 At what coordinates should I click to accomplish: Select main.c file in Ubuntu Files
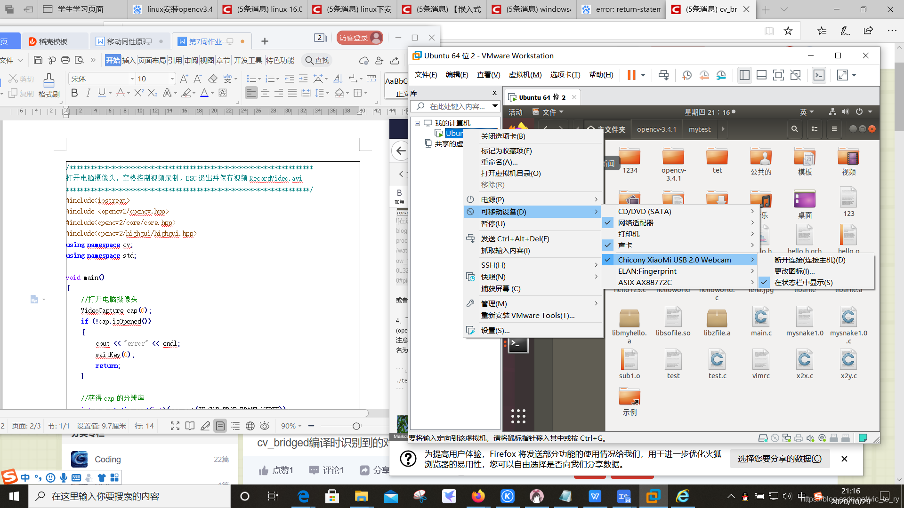pos(761,322)
